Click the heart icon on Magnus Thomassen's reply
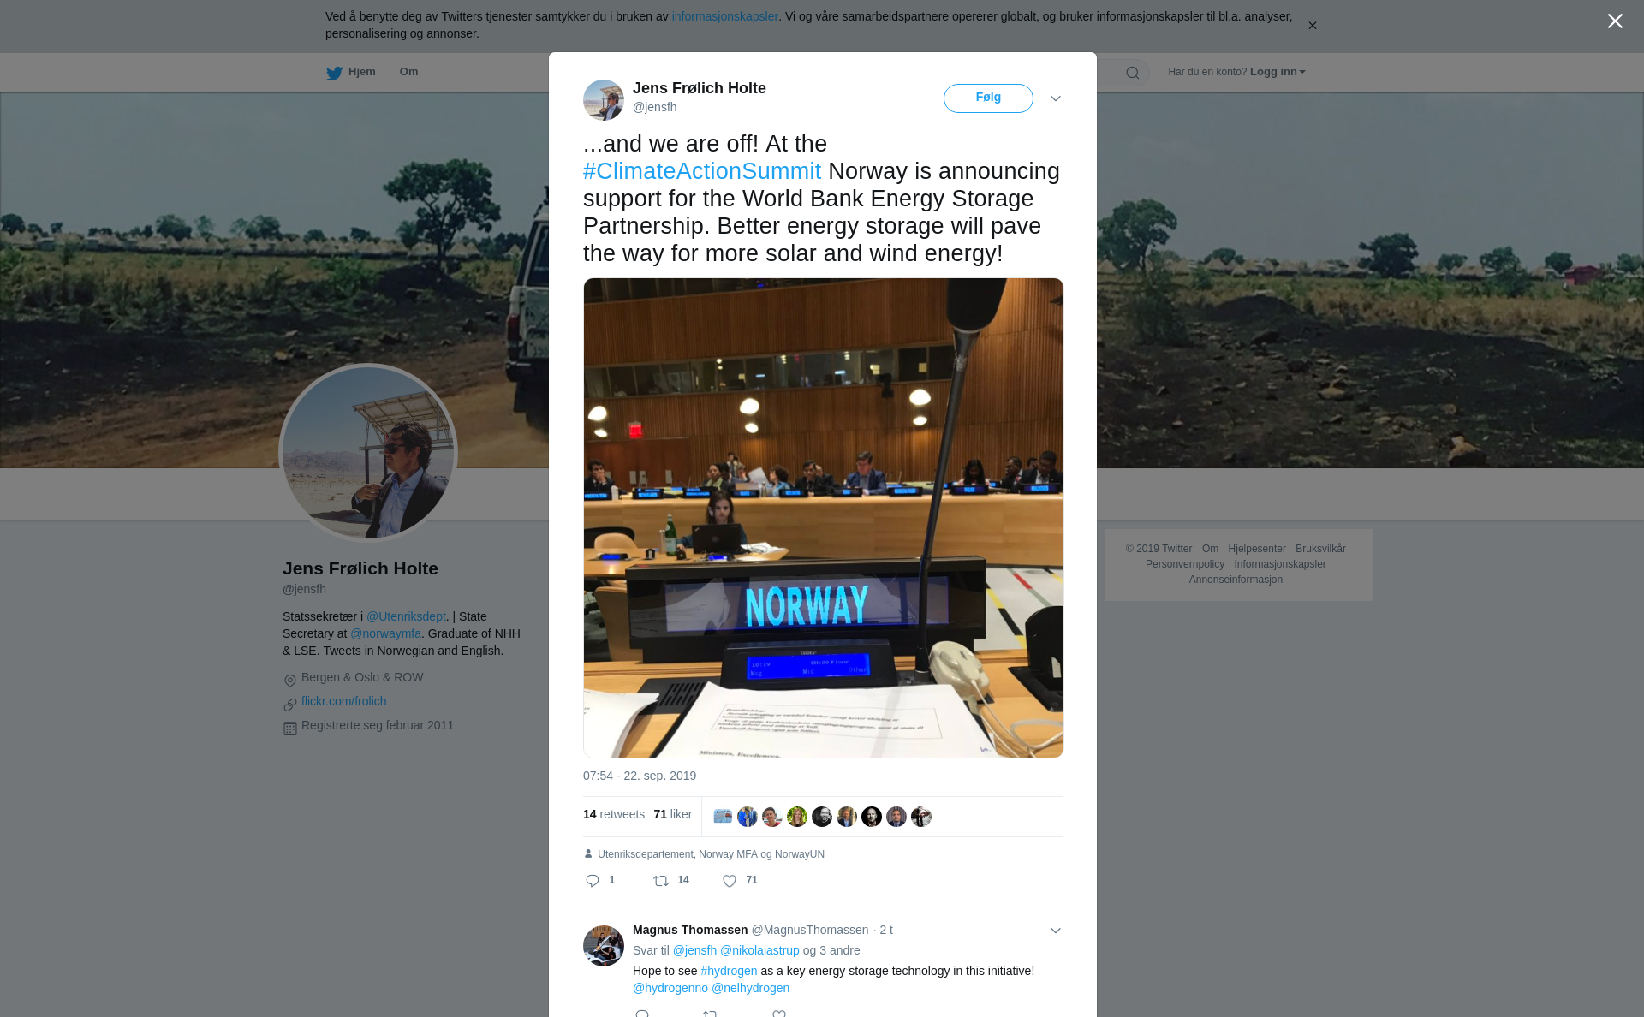 779,1014
